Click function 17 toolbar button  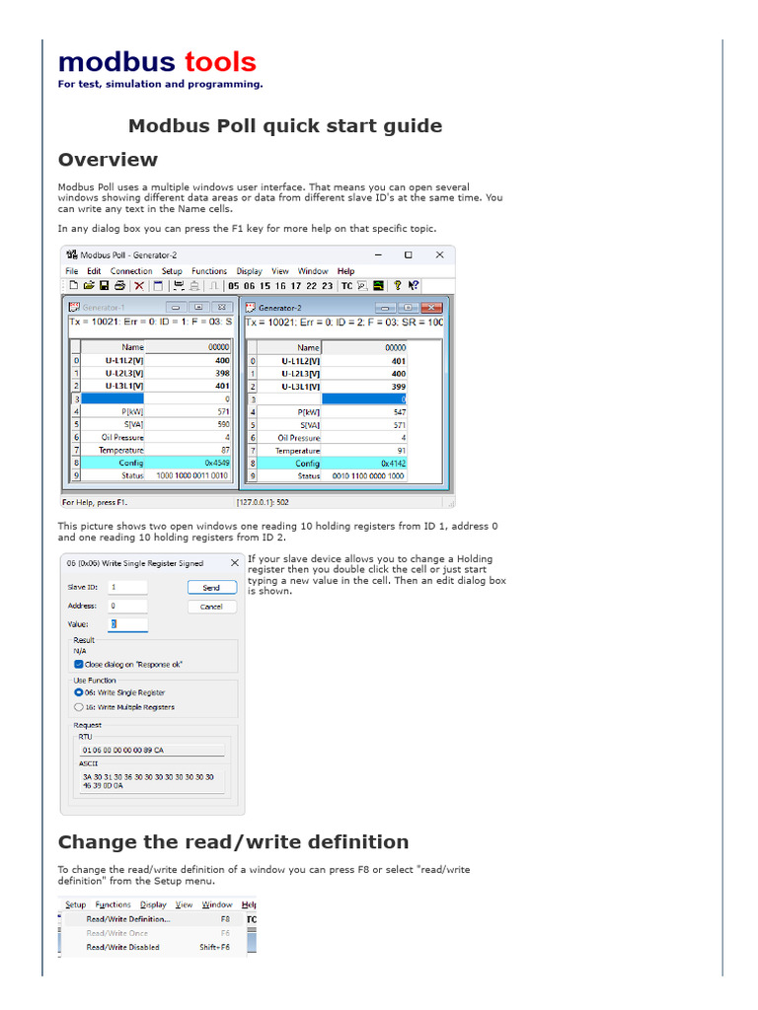click(296, 286)
